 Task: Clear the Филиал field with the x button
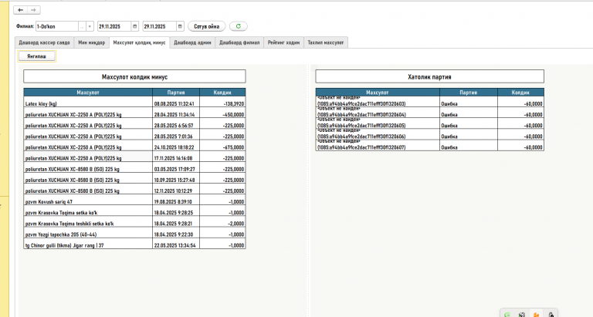point(90,26)
